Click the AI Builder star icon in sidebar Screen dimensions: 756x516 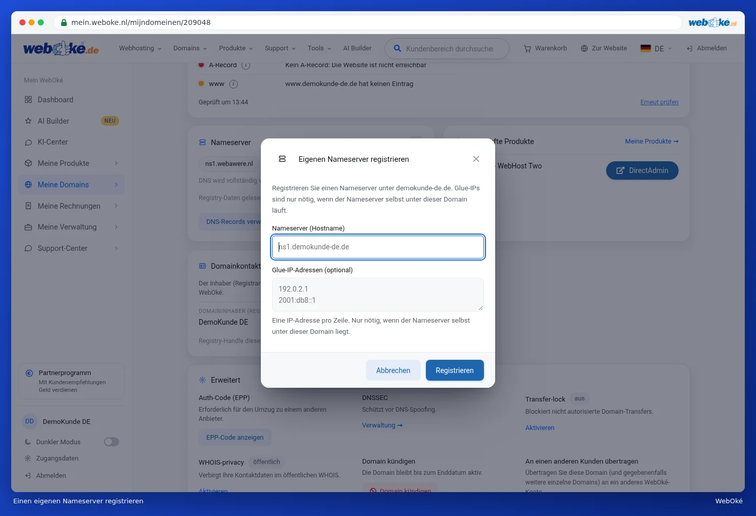point(28,121)
